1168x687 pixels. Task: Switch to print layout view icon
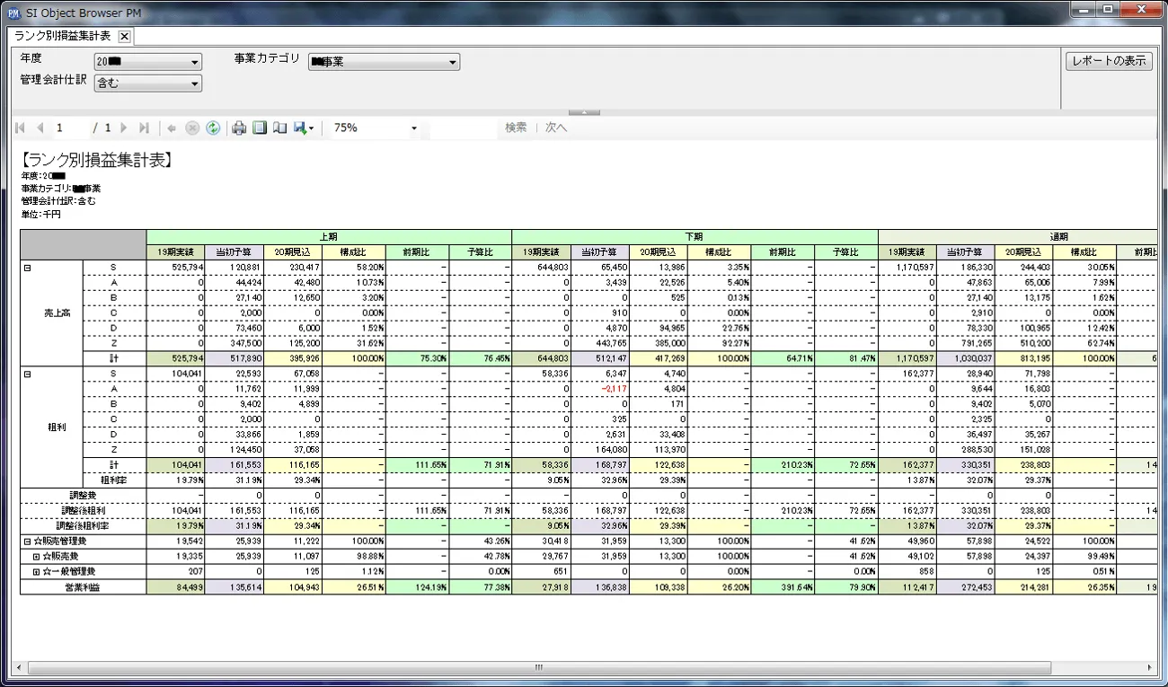pos(260,128)
